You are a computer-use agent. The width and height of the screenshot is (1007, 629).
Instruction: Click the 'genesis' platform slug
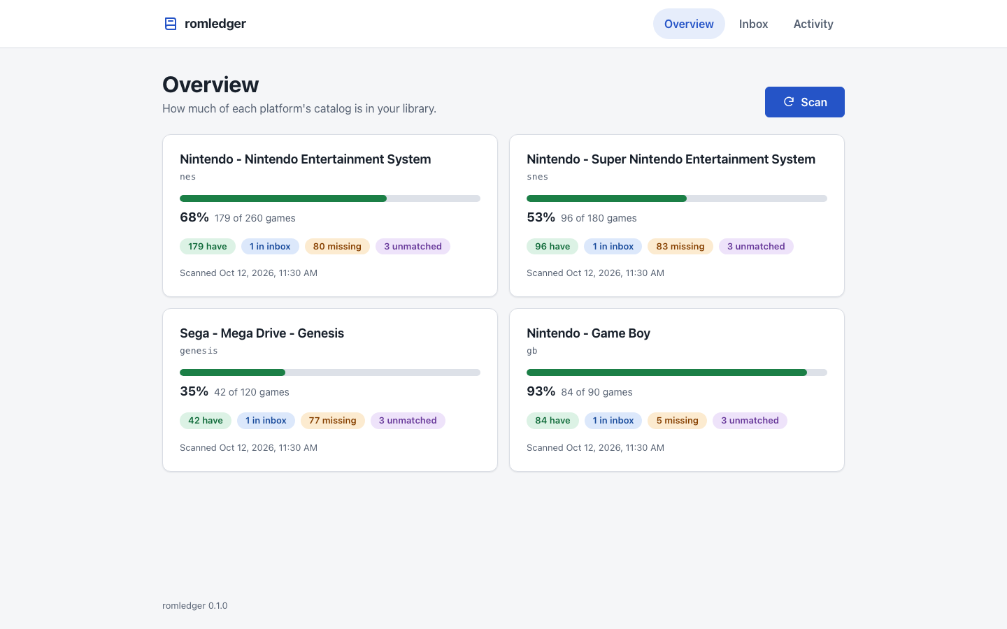point(199,351)
